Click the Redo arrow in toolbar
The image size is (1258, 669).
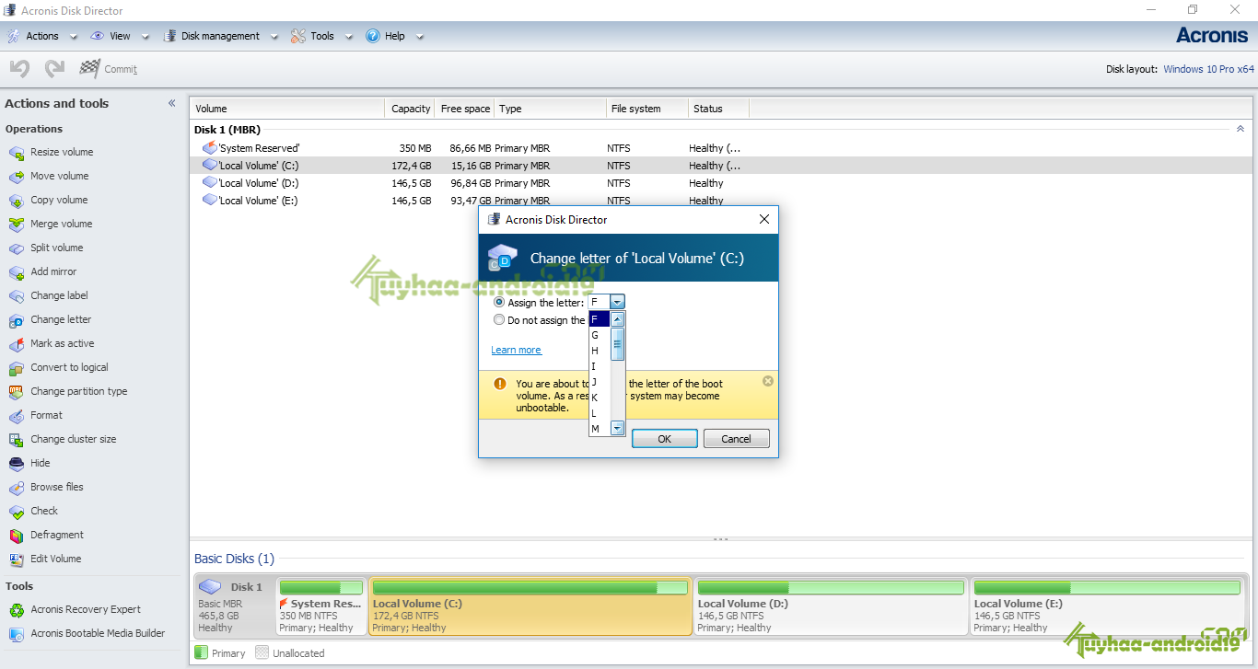pyautogui.click(x=54, y=69)
